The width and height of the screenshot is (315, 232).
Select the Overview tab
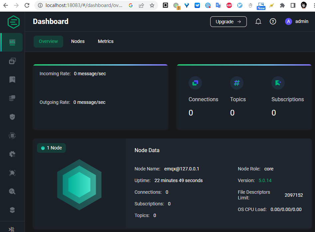click(48, 42)
